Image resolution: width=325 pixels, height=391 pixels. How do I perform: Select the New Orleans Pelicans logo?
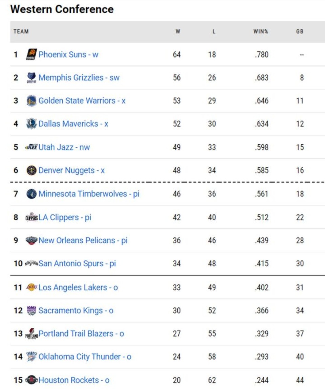[x=31, y=241]
